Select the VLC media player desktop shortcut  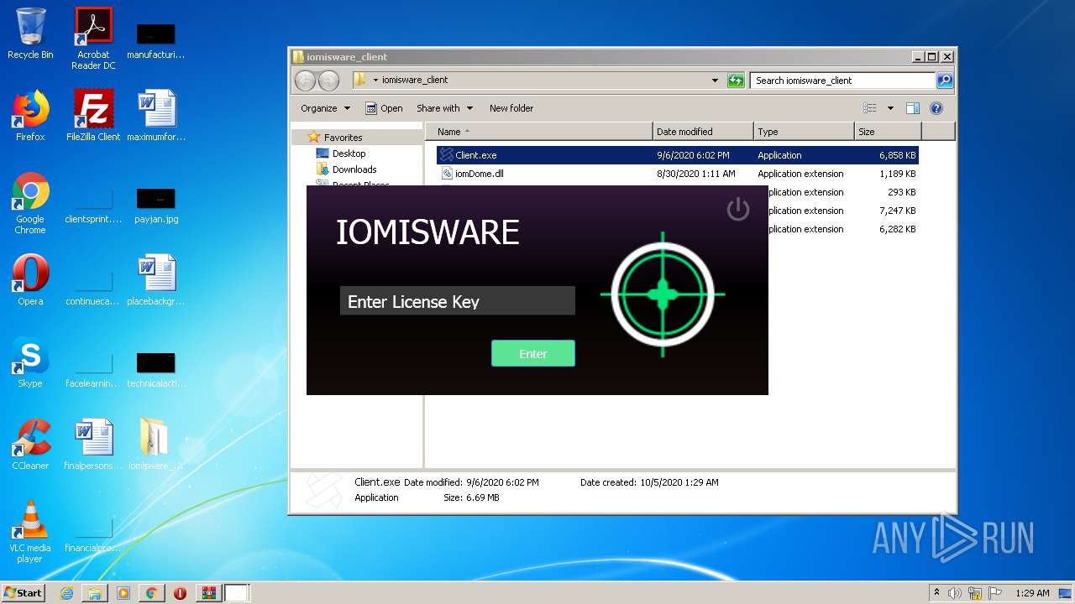[30, 533]
